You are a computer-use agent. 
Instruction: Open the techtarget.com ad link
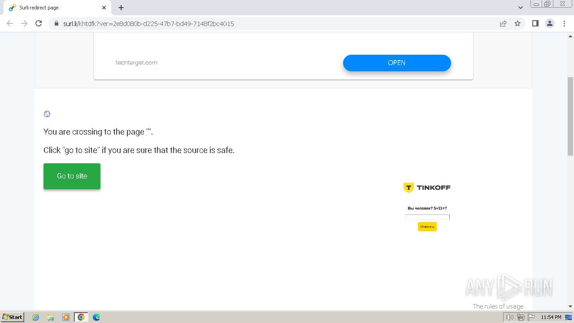[136, 63]
